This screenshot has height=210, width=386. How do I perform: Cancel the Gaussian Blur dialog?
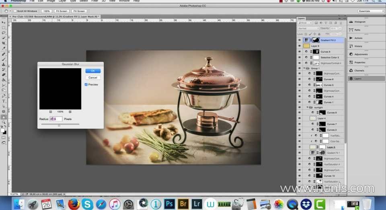pyautogui.click(x=93, y=78)
